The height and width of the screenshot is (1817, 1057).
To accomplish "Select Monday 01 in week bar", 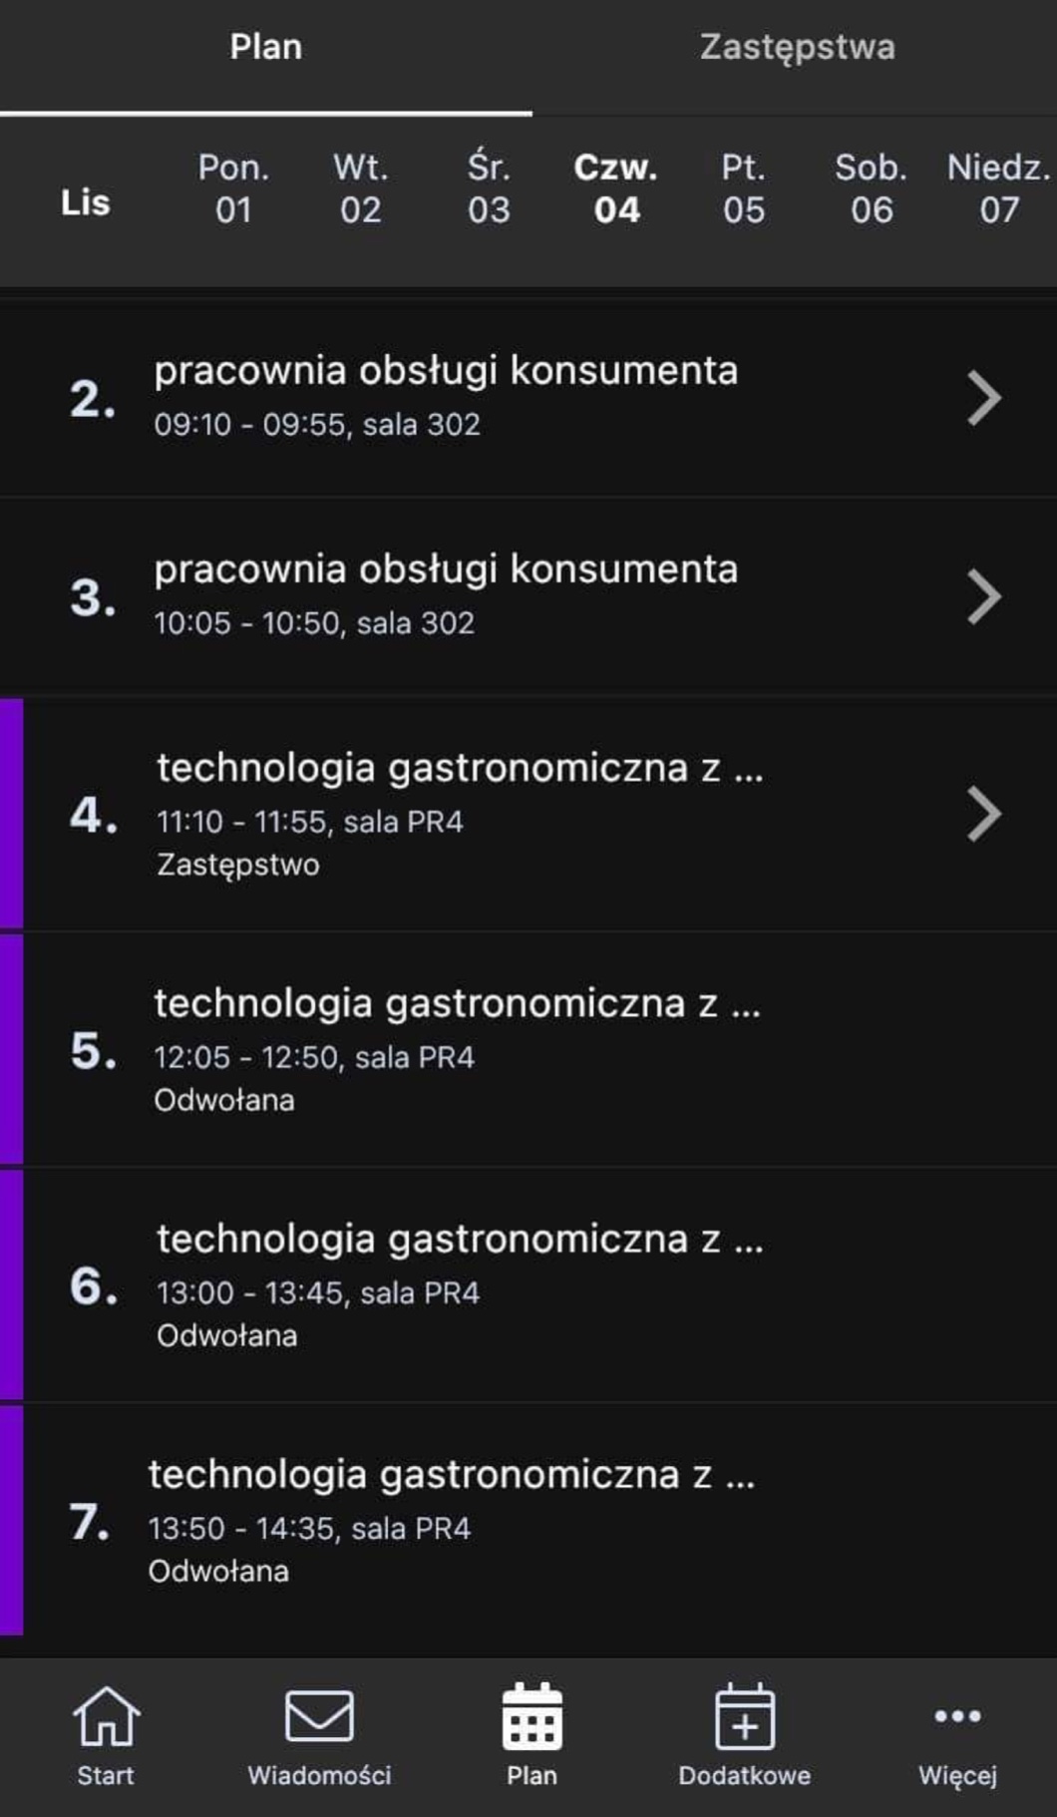I will pyautogui.click(x=233, y=188).
